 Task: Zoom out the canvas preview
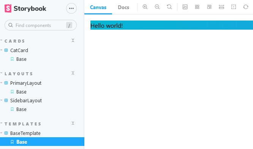[157, 7]
